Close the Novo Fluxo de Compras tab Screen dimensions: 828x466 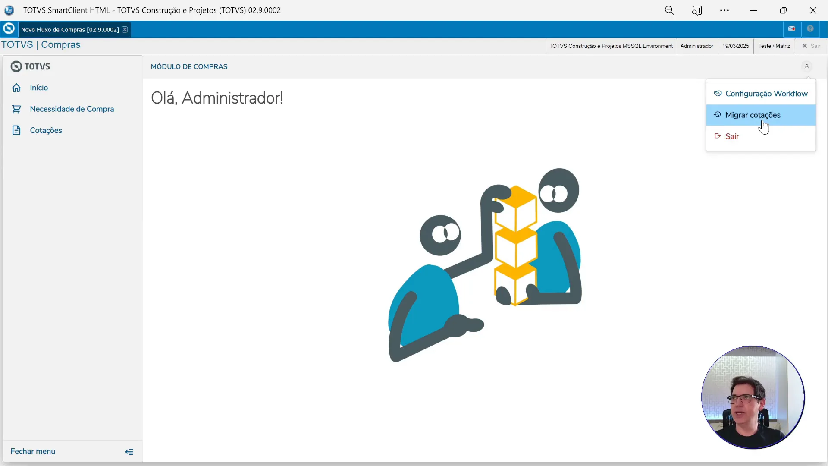(x=125, y=29)
